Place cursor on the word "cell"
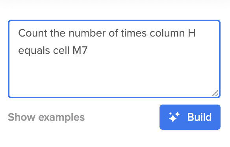 coord(61,50)
